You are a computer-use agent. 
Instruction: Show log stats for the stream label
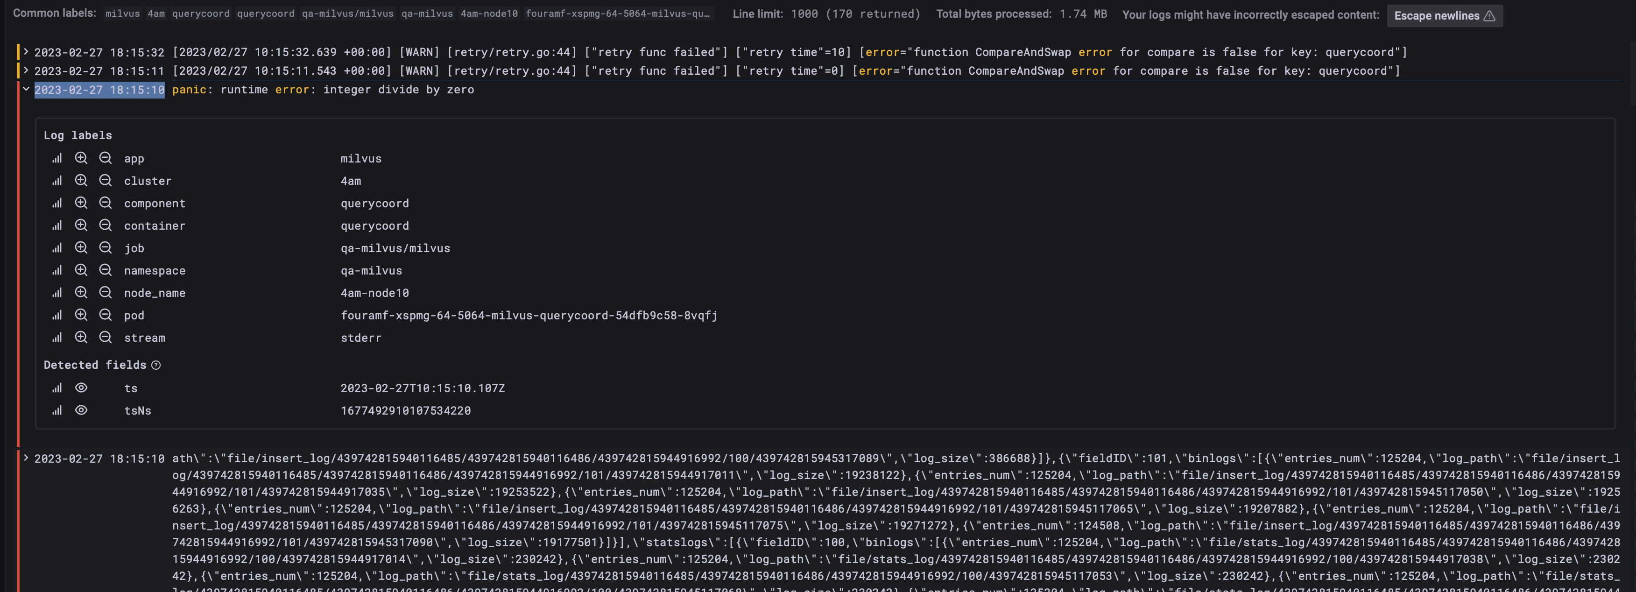[x=56, y=337]
